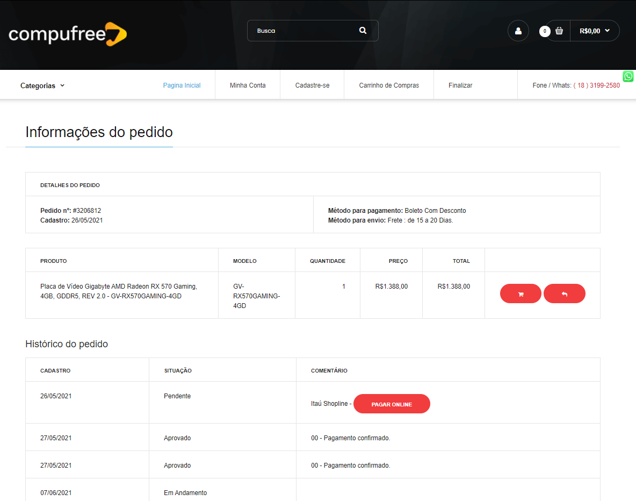Screen dimensions: 636x501
Task: Expand the Categorias dropdown menu
Action: (x=42, y=85)
